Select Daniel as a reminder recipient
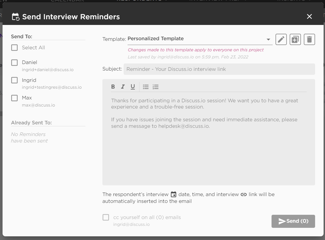This screenshot has height=240, width=325. pyautogui.click(x=14, y=63)
